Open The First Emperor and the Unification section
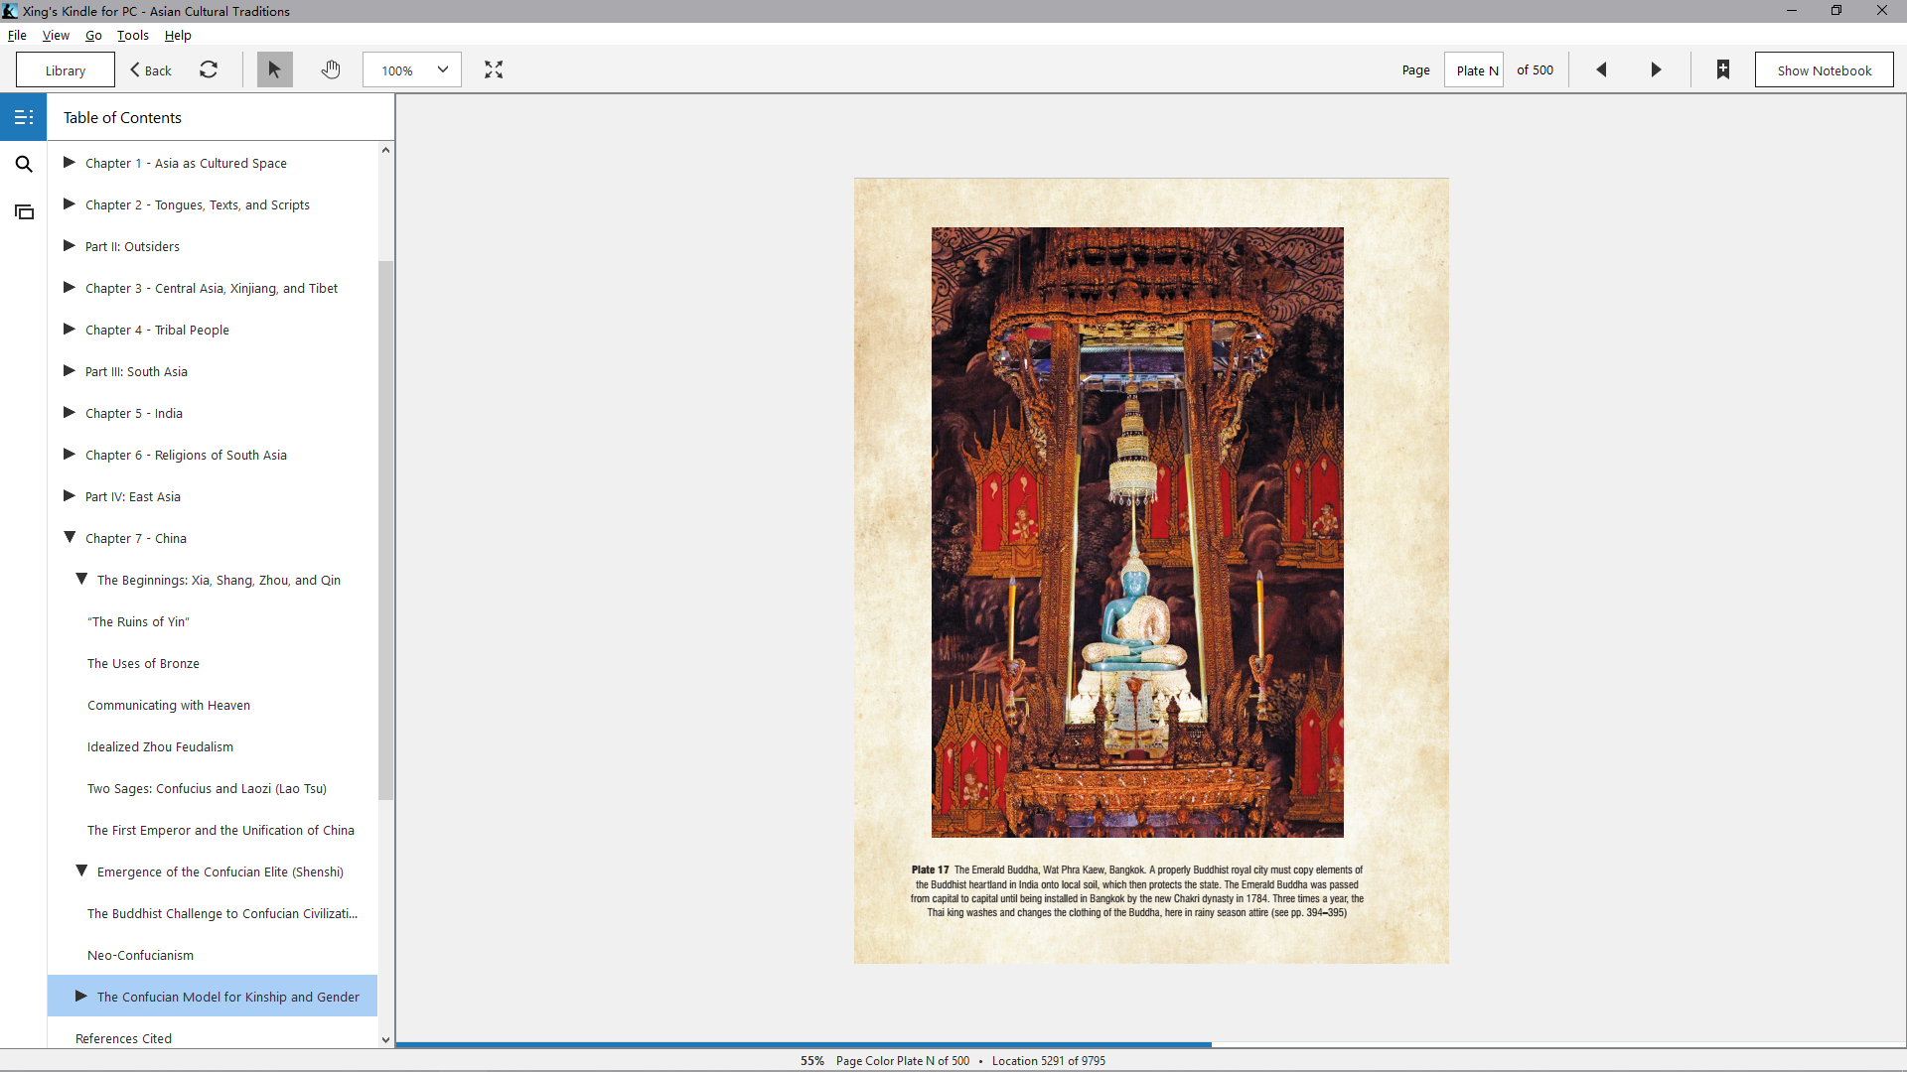1907x1072 pixels. tap(220, 830)
